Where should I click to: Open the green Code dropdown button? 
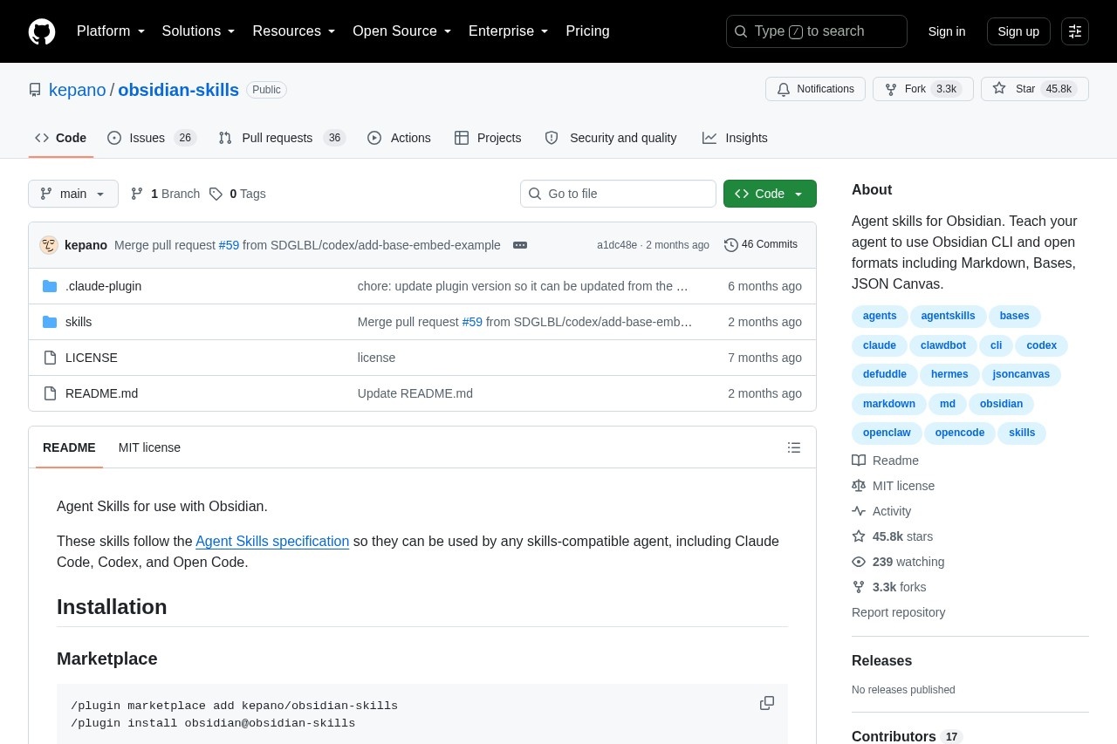(x=770, y=194)
